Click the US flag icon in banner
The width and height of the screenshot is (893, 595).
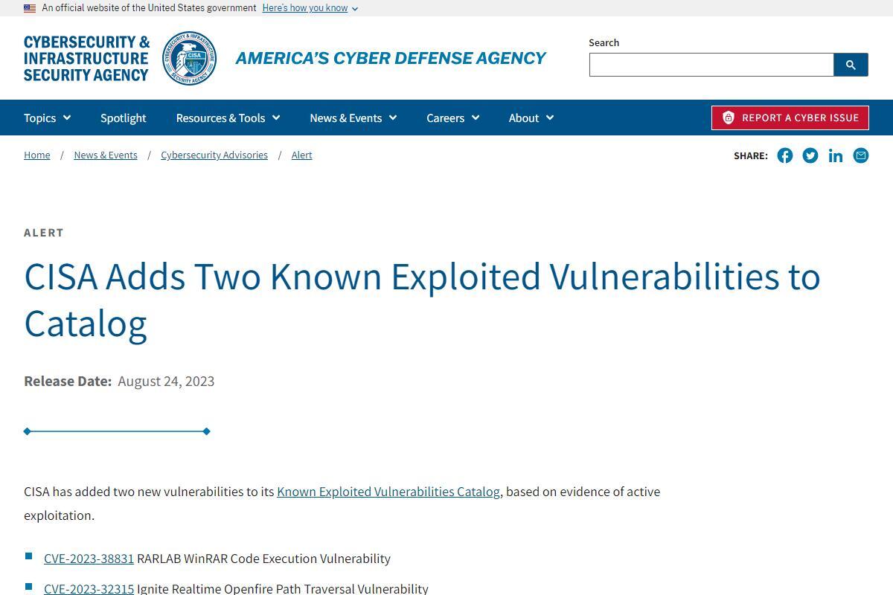point(30,8)
